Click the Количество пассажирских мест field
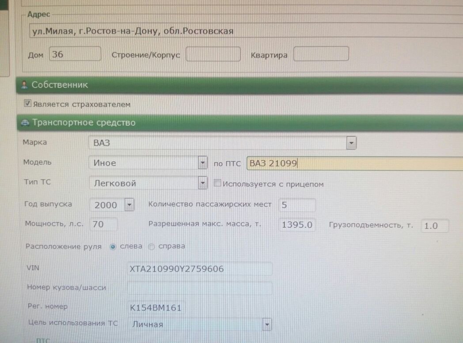The image size is (463, 343). tap(297, 205)
